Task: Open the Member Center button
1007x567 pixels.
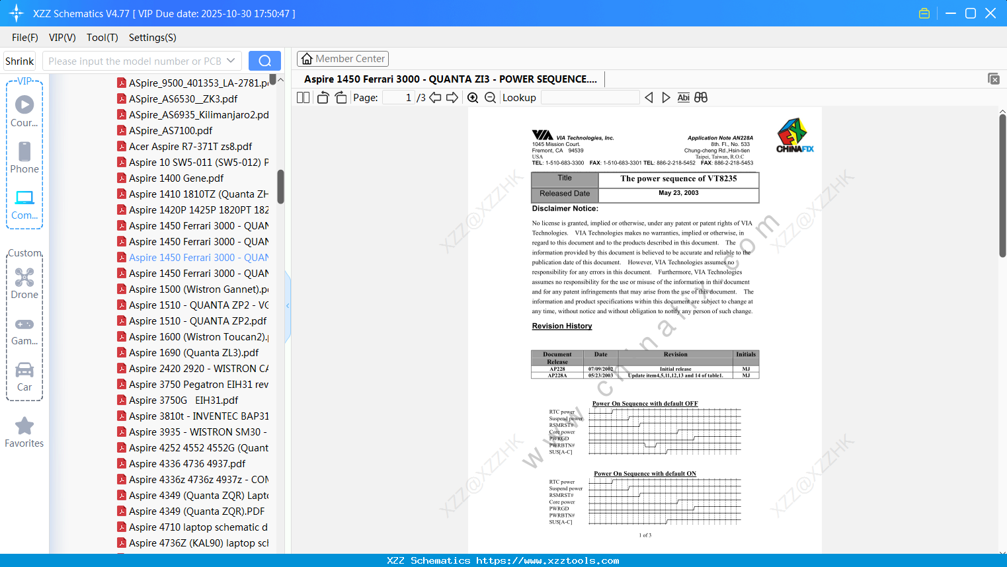Action: [342, 59]
